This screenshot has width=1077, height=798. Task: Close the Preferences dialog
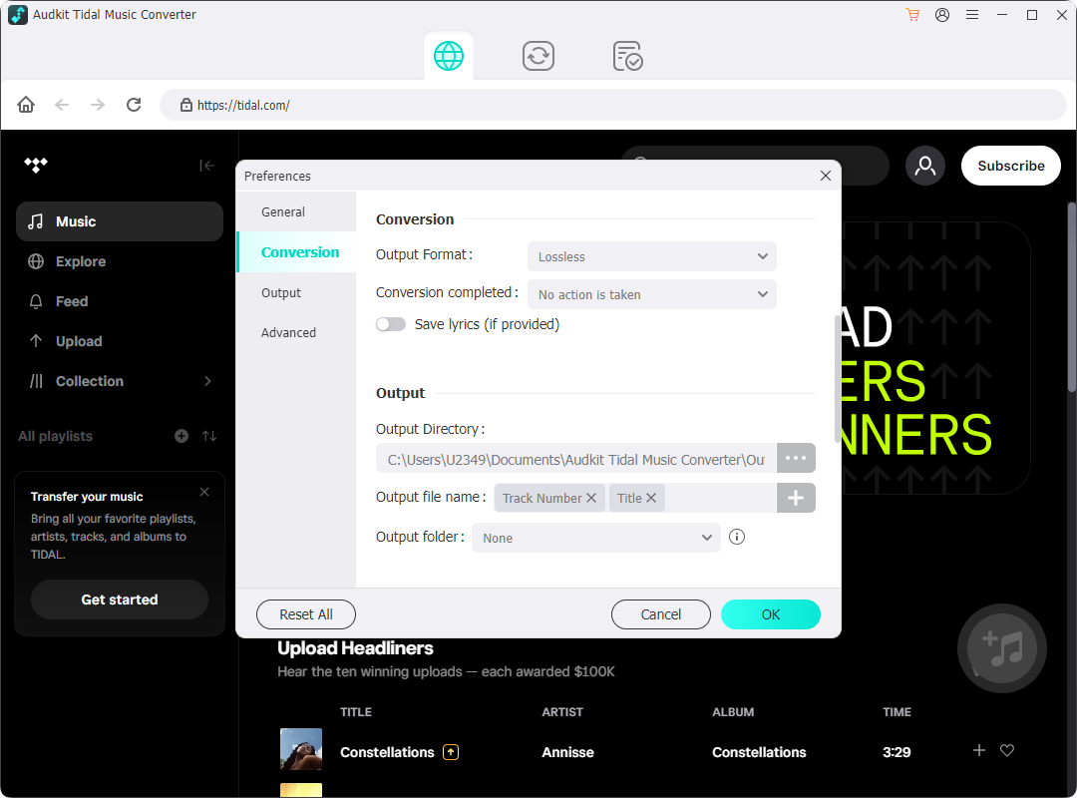coord(826,176)
